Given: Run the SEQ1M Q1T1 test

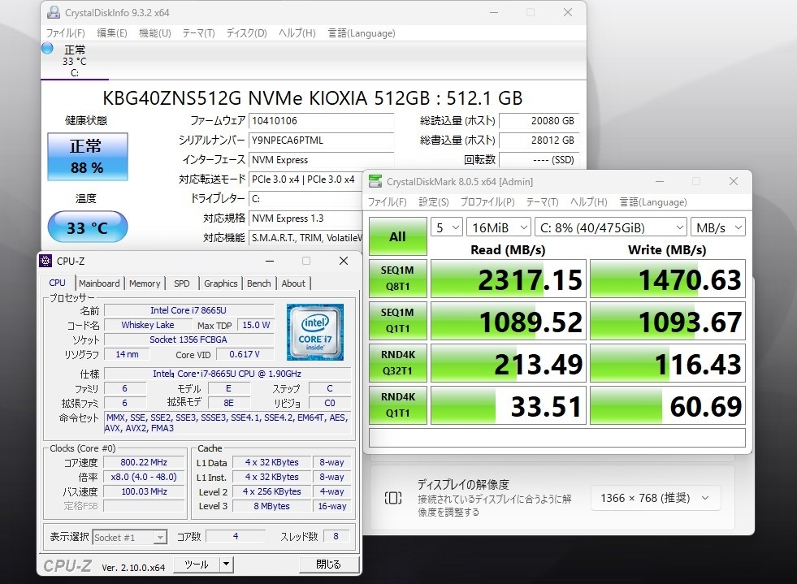Looking at the screenshot, I should (x=397, y=321).
